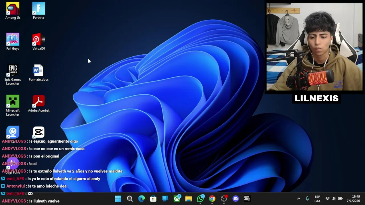This screenshot has width=365, height=205.
Task: Click the LILNEXIS webcam feed
Action: click(x=314, y=47)
